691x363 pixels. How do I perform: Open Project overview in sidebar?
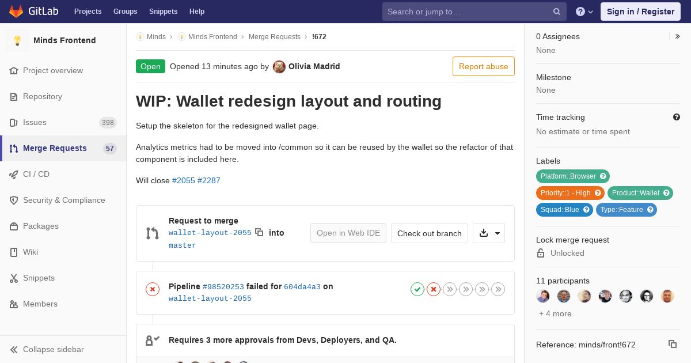tap(63, 70)
